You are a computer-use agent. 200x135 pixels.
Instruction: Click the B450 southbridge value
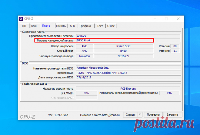(x=123, y=51)
